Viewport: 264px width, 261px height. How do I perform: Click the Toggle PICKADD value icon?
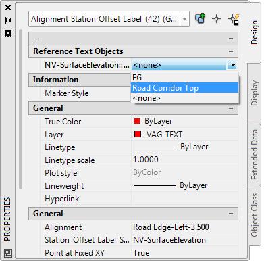pyautogui.click(x=200, y=19)
